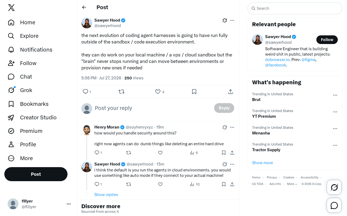Open floating chat messages button
This screenshot has height=216, width=347.
click(334, 205)
